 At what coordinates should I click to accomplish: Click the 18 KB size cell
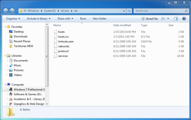[x=180, y=56]
